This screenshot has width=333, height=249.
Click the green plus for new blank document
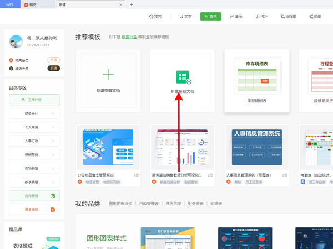(x=108, y=75)
